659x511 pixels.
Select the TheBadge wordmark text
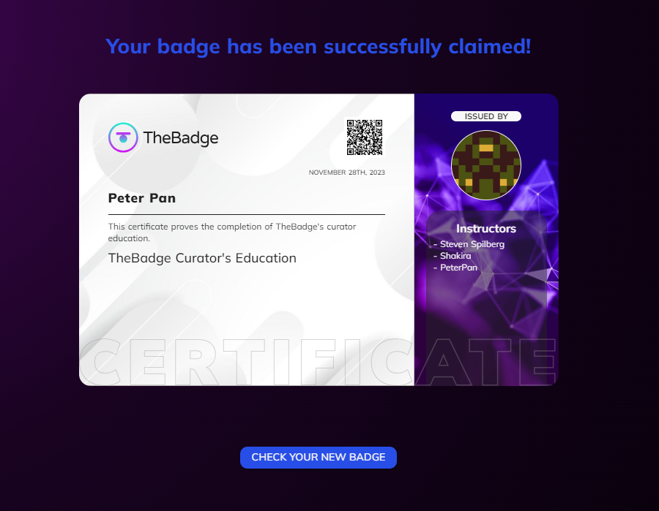pyautogui.click(x=181, y=138)
